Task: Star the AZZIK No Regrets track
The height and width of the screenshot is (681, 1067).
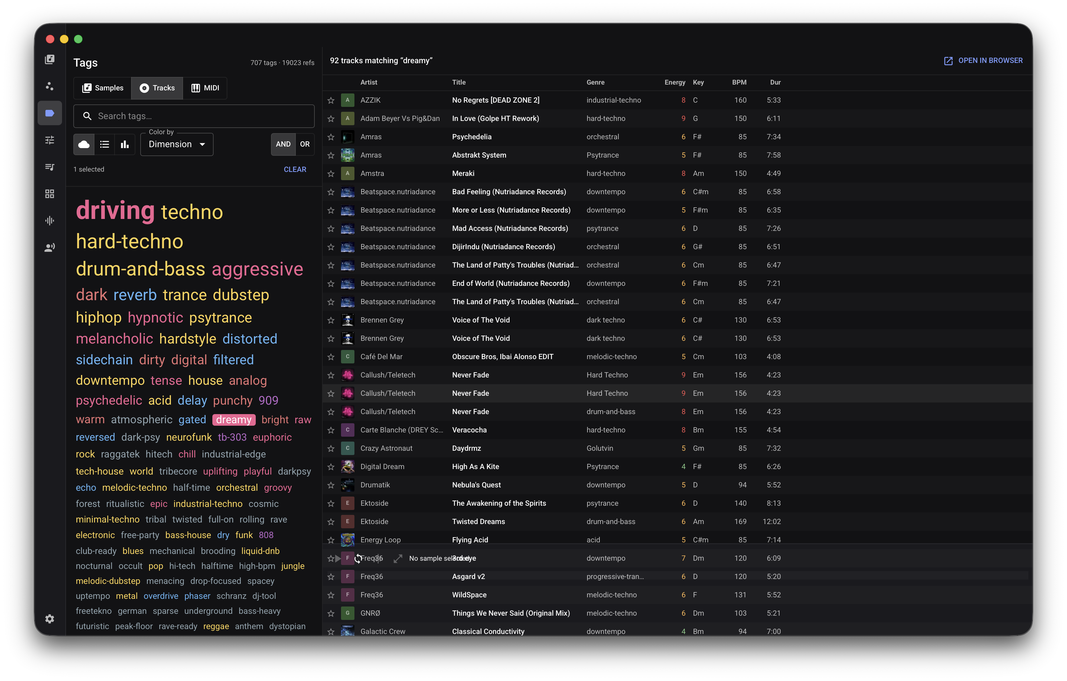Action: (331, 100)
